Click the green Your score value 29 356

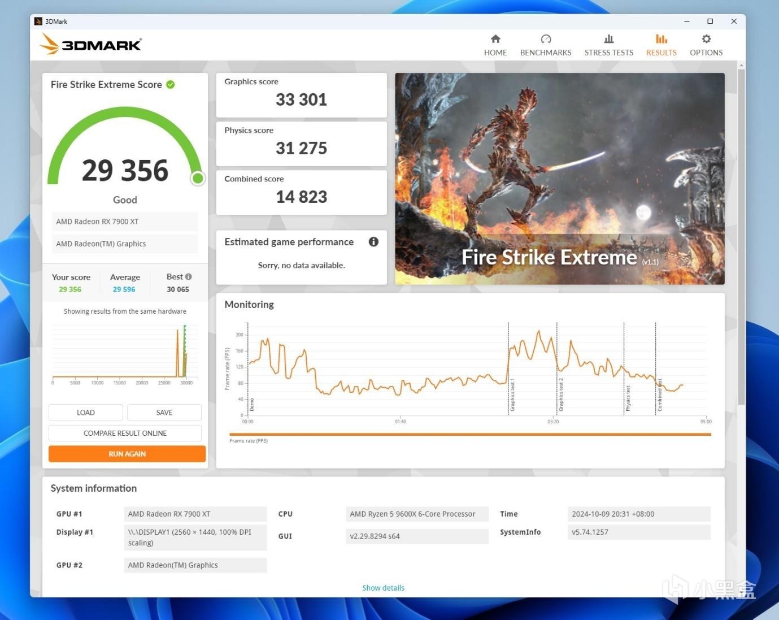point(70,289)
